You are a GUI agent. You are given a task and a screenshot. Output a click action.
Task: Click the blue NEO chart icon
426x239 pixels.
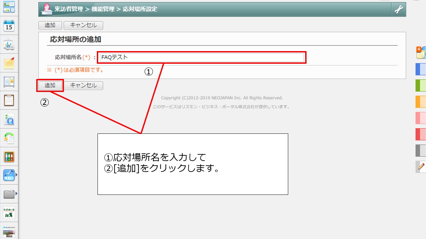(9, 175)
